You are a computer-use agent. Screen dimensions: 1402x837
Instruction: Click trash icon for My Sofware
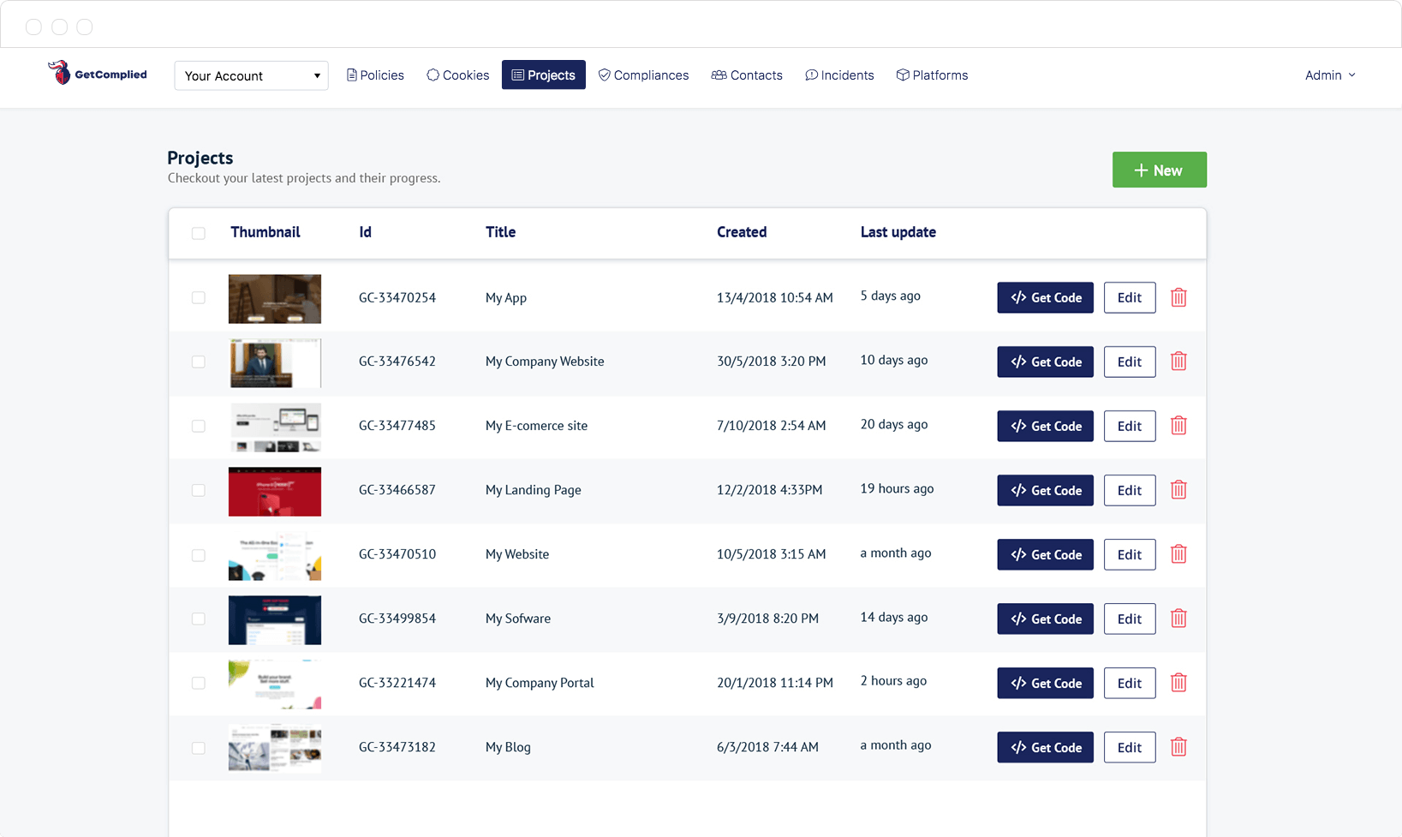click(x=1178, y=619)
